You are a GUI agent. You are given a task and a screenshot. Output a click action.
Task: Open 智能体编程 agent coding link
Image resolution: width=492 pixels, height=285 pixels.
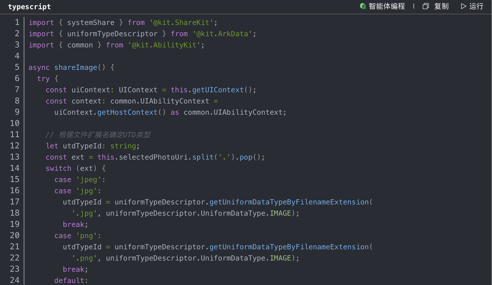pyautogui.click(x=387, y=6)
